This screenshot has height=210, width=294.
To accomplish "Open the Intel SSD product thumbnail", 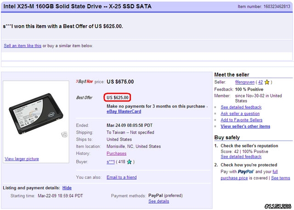I will [x=36, y=114].
